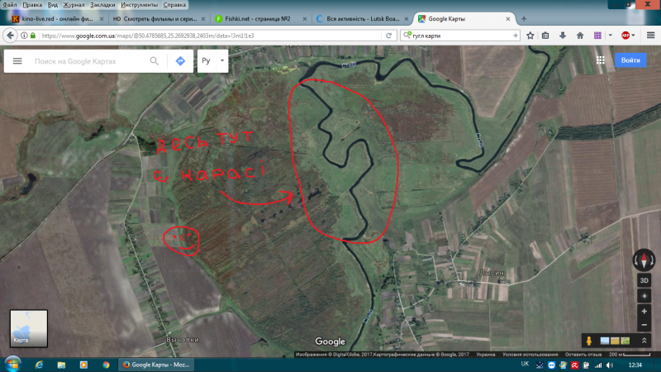Image resolution: width=661 pixels, height=372 pixels.
Task: Open Windows Start menu orb
Action: [x=13, y=364]
